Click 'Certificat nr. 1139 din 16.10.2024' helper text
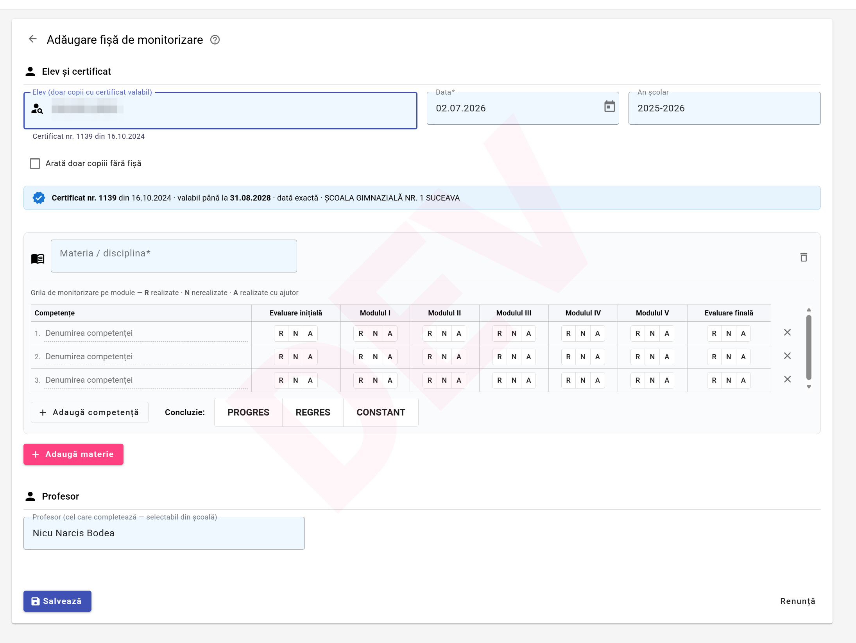The height and width of the screenshot is (643, 856). [x=89, y=136]
